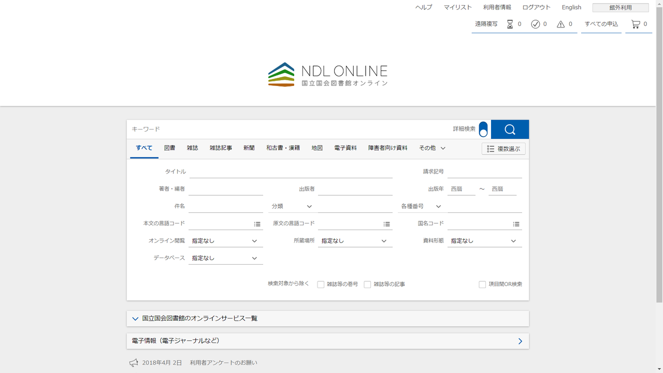Open the オンライン閲覧 dropdown
The image size is (663, 373).
click(x=226, y=241)
